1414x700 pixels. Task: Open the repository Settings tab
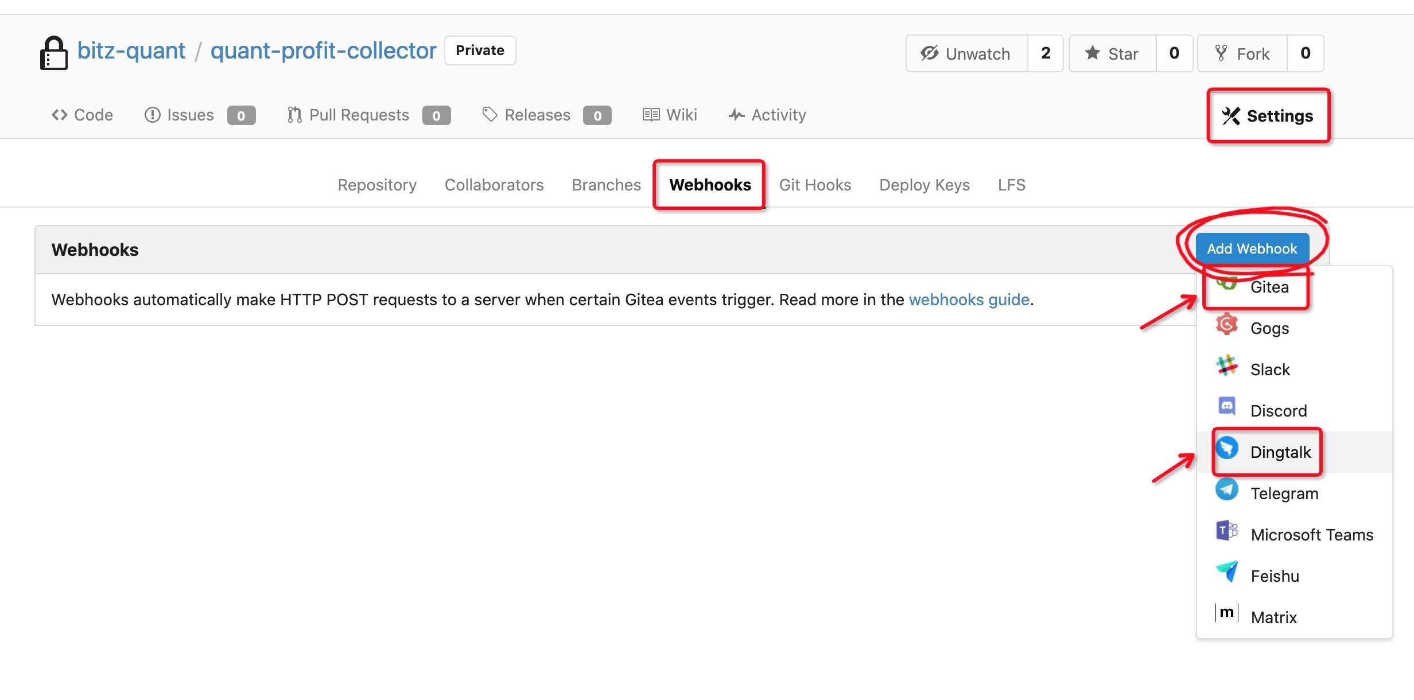pyautogui.click(x=1268, y=116)
